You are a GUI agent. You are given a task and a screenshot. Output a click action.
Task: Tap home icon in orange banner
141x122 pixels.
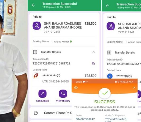tap(76, 87)
